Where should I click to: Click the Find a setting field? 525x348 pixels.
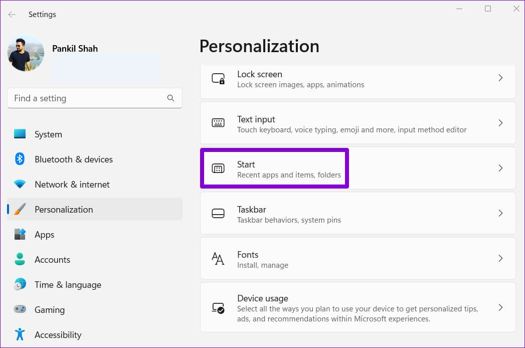[95, 98]
